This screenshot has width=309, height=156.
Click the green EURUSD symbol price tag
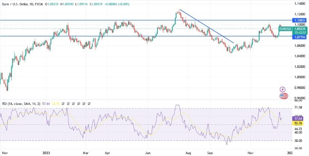pyautogui.click(x=285, y=29)
